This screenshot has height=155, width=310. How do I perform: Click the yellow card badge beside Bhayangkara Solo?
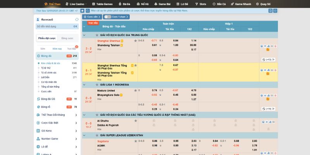tap(121, 95)
